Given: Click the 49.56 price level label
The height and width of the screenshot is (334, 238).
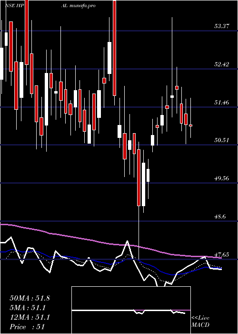Looking at the screenshot, I should 221,178.
